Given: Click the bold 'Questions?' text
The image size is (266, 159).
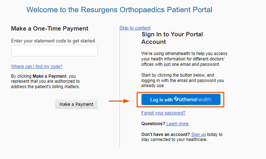Looking at the screenshot, I should [153, 124].
